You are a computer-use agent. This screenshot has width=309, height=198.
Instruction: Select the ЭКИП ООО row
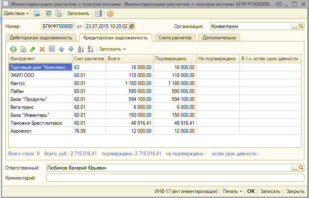pos(155,75)
